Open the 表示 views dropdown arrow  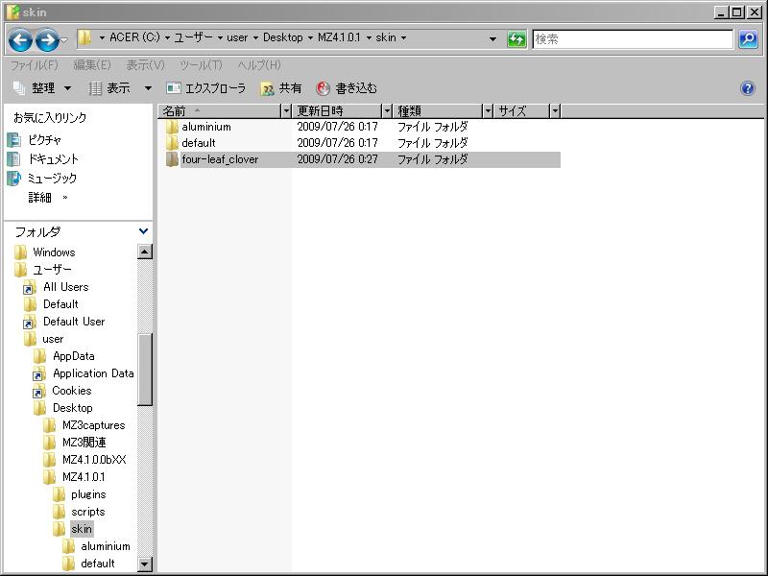point(148,88)
